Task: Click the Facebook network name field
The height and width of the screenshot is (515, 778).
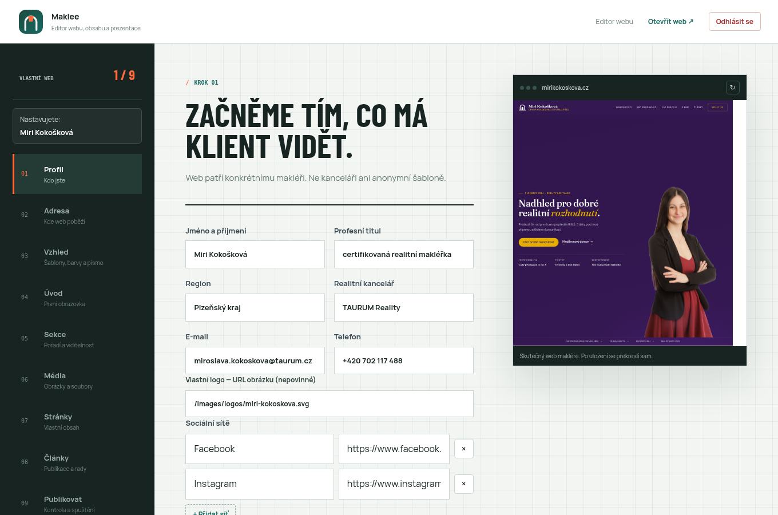Action: pyautogui.click(x=260, y=449)
